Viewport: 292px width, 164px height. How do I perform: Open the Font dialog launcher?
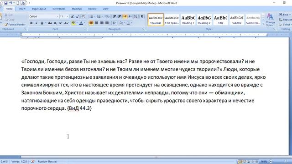[85, 29]
